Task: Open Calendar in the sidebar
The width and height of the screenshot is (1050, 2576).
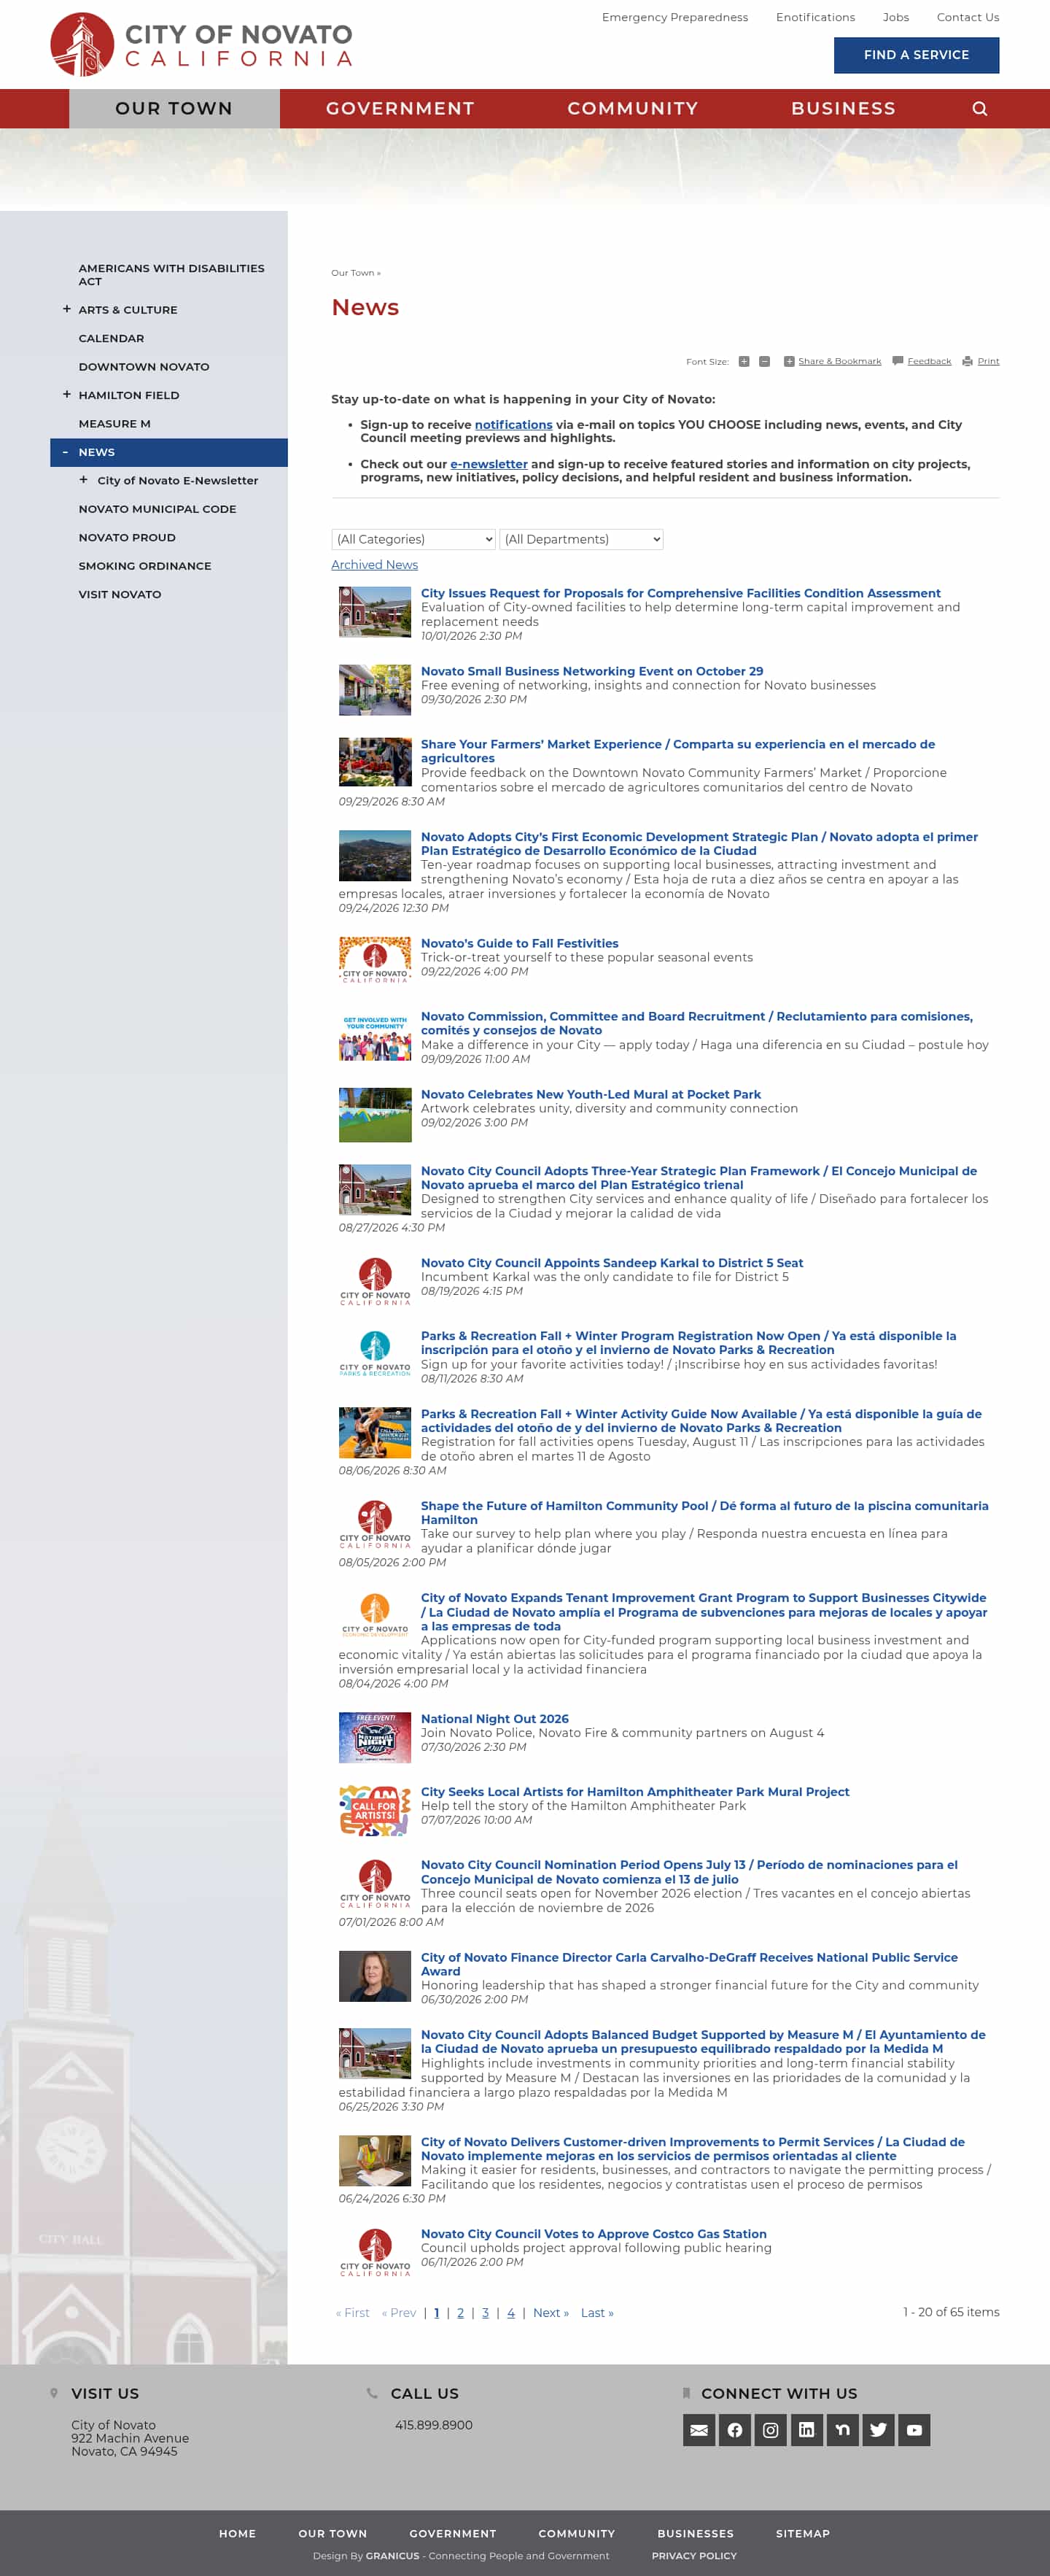Action: 111,338
